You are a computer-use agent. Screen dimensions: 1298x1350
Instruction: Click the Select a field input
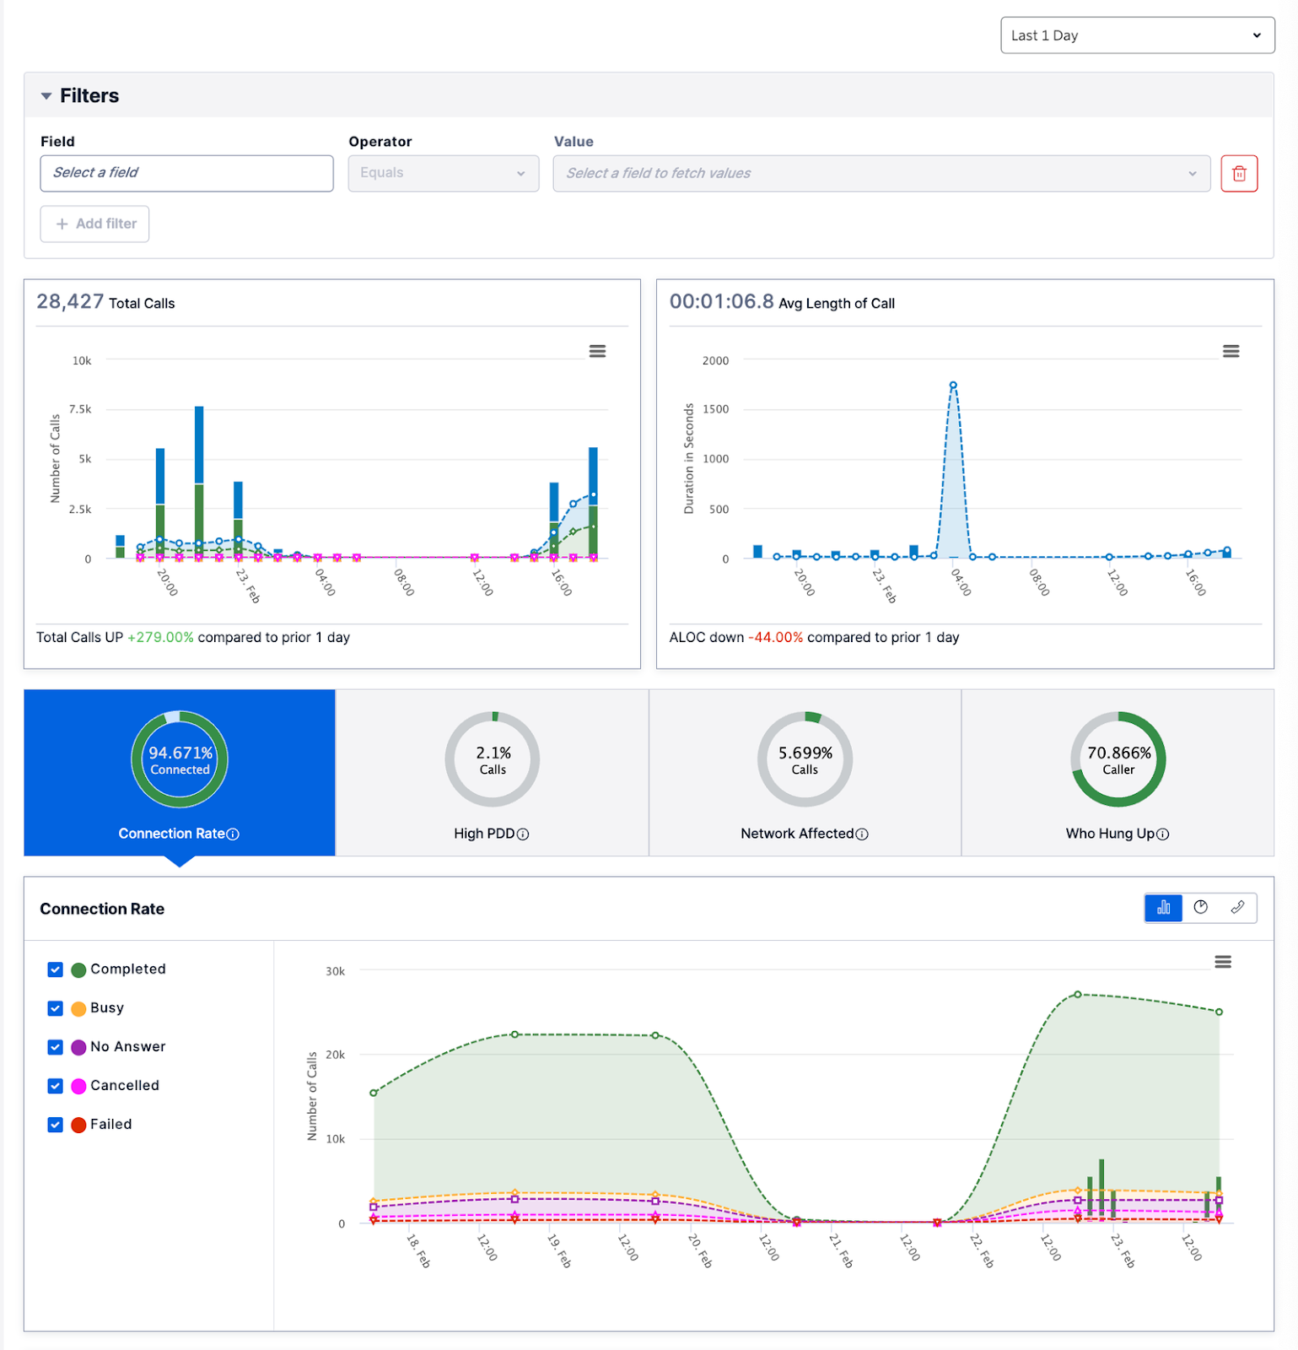click(186, 174)
